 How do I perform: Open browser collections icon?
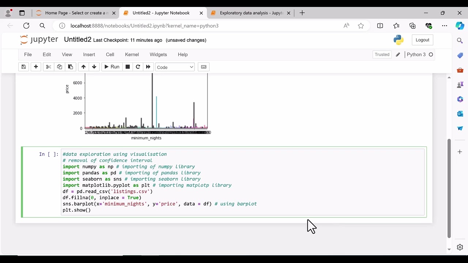(x=412, y=26)
